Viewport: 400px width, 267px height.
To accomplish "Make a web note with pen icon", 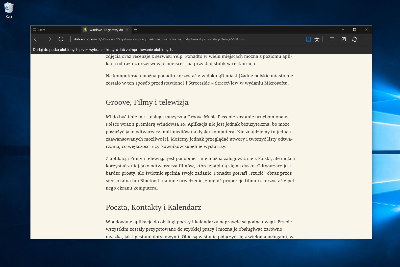I will point(344,39).
